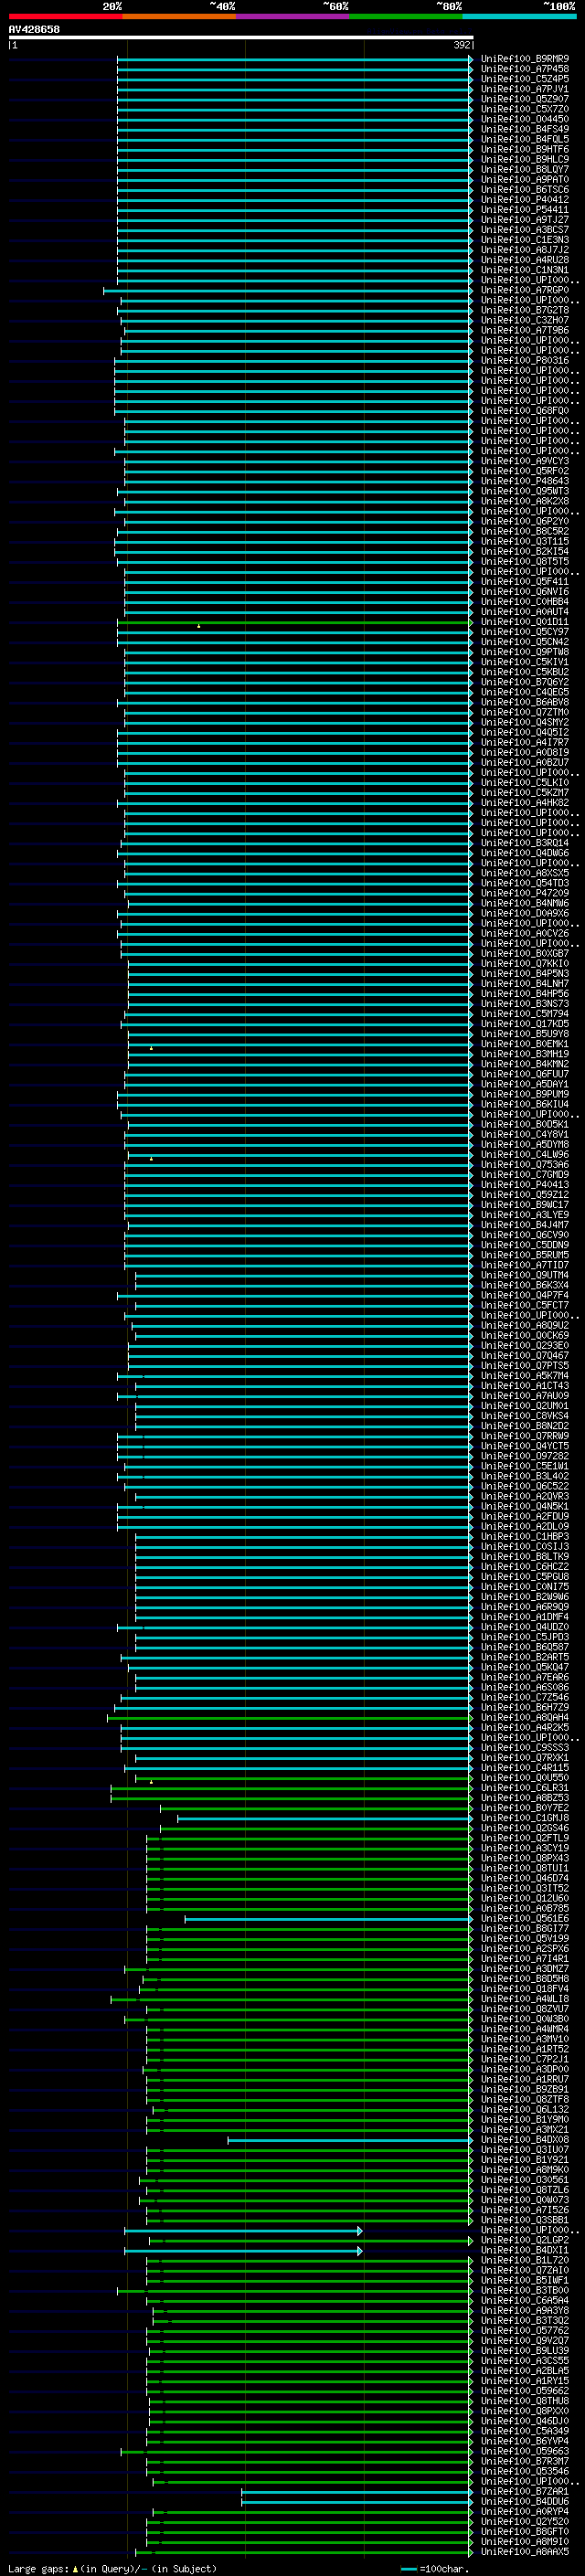The width and height of the screenshot is (585, 2576).
Task: Select the UniRef100_O04450 label
Action: [525, 119]
